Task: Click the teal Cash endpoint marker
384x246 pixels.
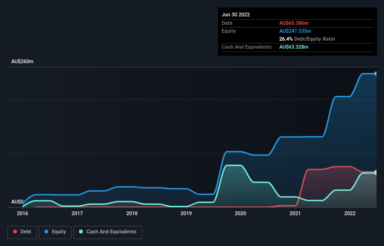Action: click(376, 174)
